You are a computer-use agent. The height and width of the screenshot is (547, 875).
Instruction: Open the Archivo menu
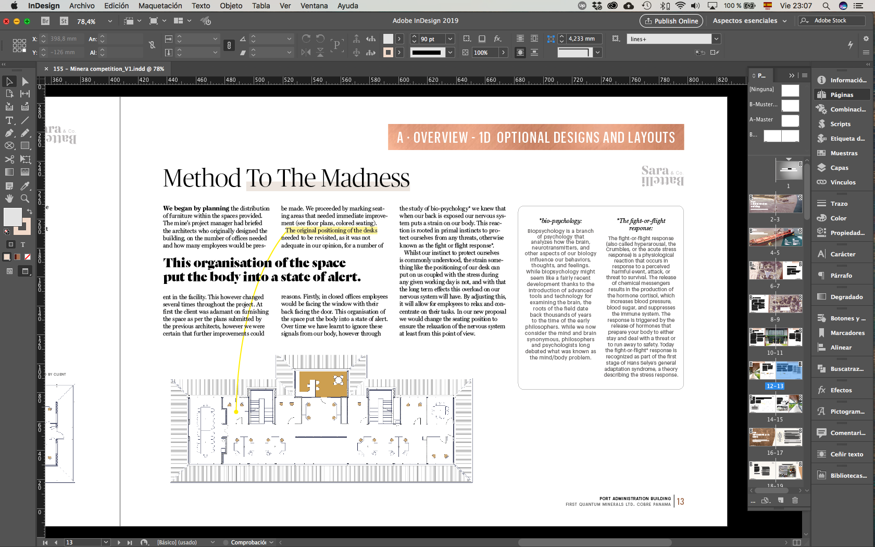tap(82, 6)
